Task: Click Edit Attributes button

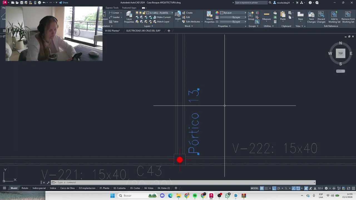Action: [x=191, y=22]
